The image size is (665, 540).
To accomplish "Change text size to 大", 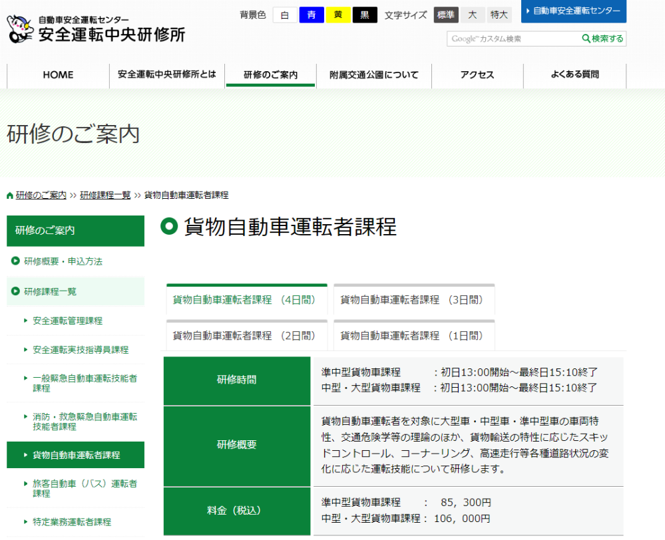I will click(x=473, y=15).
